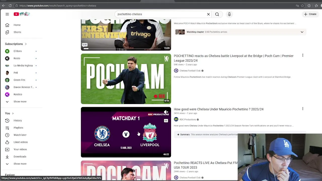Play Matchday 1 Chelsea v Liverpool thumbnail
322x181 pixels.
126,132
